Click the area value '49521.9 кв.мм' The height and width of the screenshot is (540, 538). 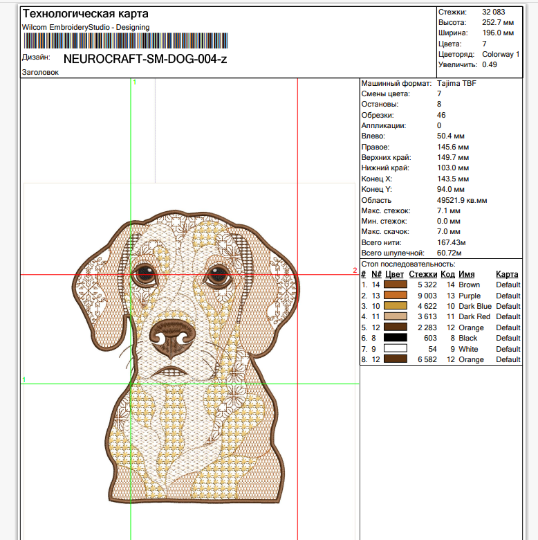(462, 201)
